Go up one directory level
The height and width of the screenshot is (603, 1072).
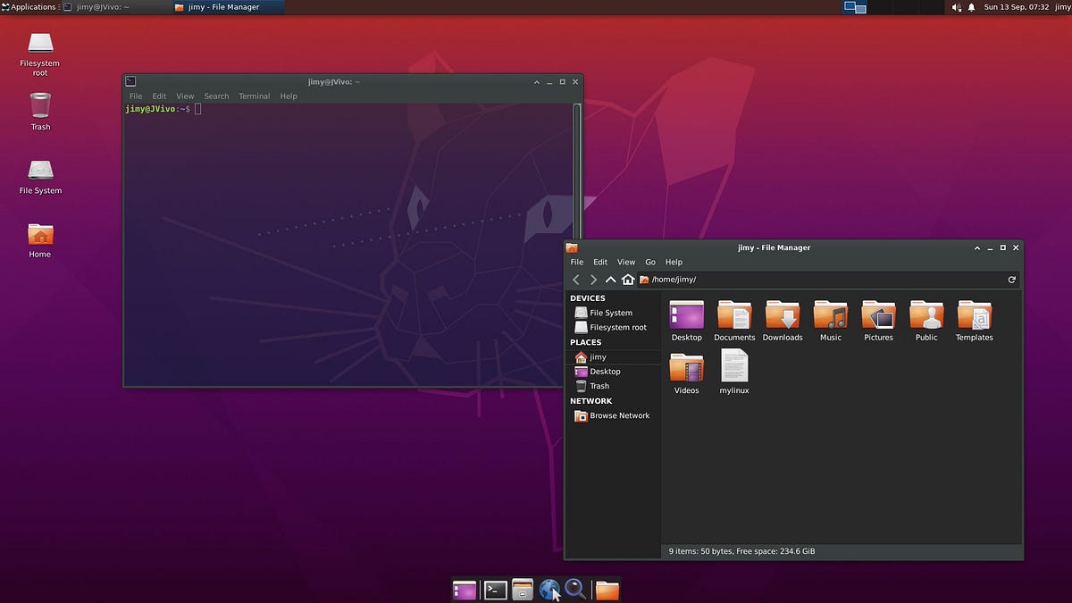pyautogui.click(x=610, y=279)
